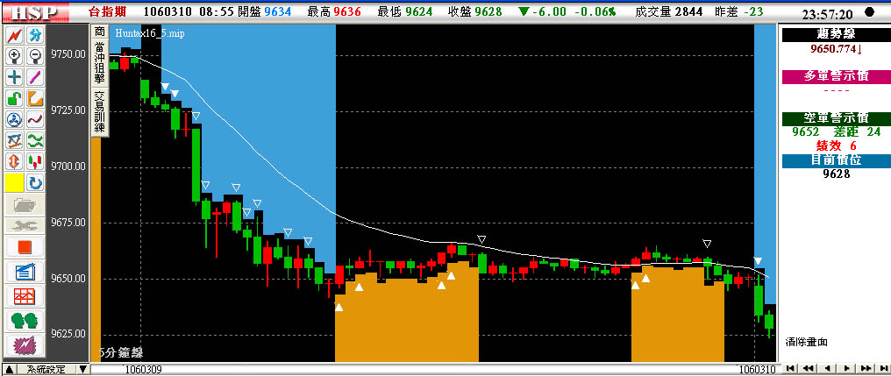The width and height of the screenshot is (891, 376).
Task: Click the 9750.00 price axis label
Action: (68, 54)
